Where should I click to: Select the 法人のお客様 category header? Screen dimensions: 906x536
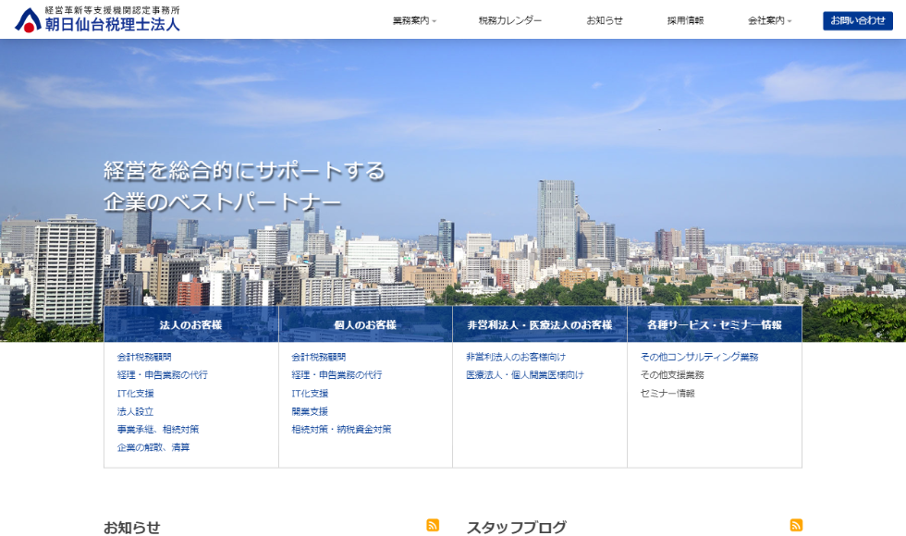[190, 325]
